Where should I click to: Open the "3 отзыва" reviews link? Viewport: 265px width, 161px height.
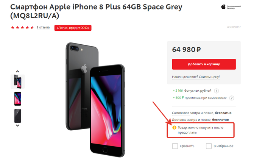(43, 27)
